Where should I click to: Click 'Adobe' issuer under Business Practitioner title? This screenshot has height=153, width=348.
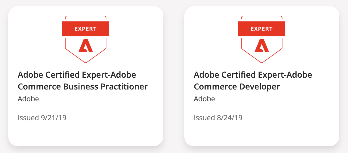[x=28, y=99]
